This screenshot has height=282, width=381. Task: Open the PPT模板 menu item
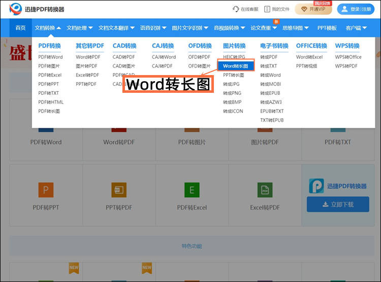coord(327,28)
